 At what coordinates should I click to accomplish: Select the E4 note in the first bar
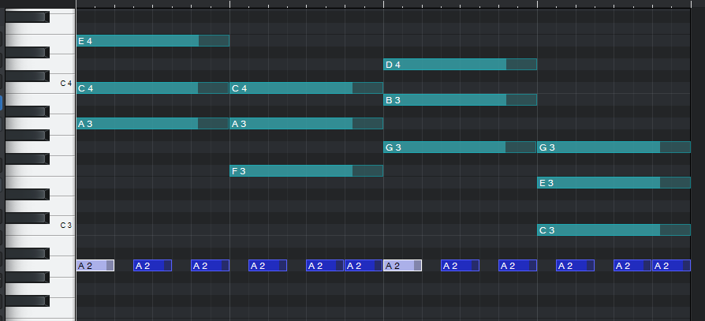click(138, 41)
